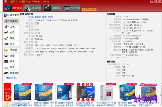The width and height of the screenshot is (162, 107).
Task: Click the doctor icon on 电脑故障 tab
Action: point(27,8)
